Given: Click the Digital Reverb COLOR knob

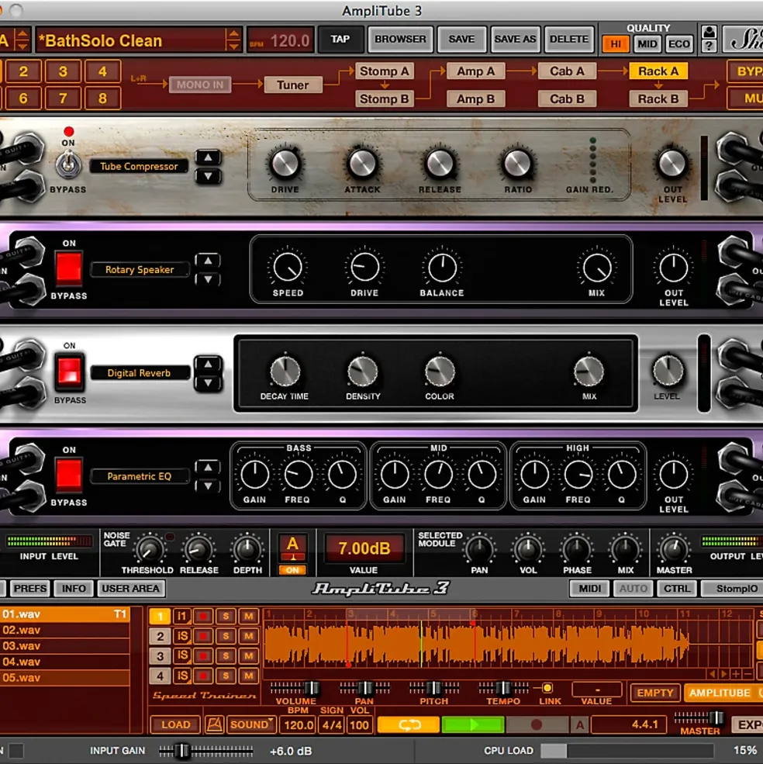Looking at the screenshot, I should [440, 372].
